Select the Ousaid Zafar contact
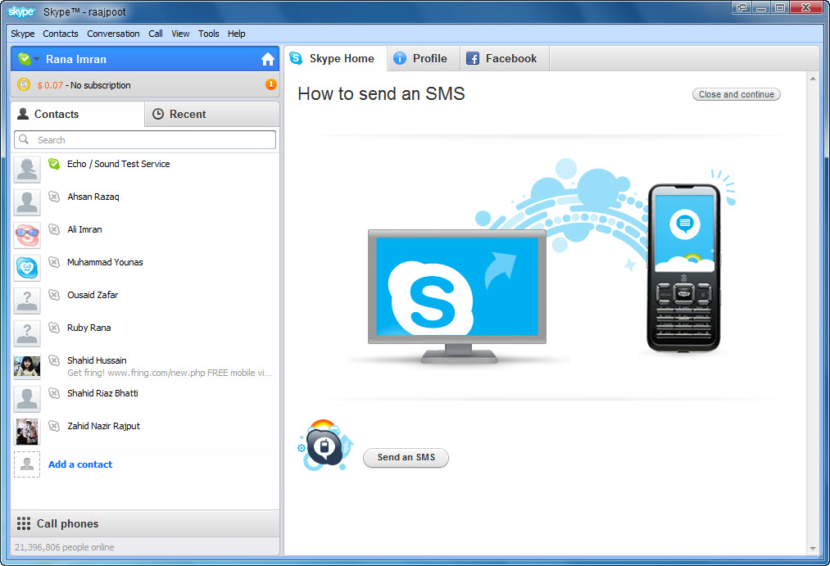Viewport: 830px width, 566px height. [145, 301]
